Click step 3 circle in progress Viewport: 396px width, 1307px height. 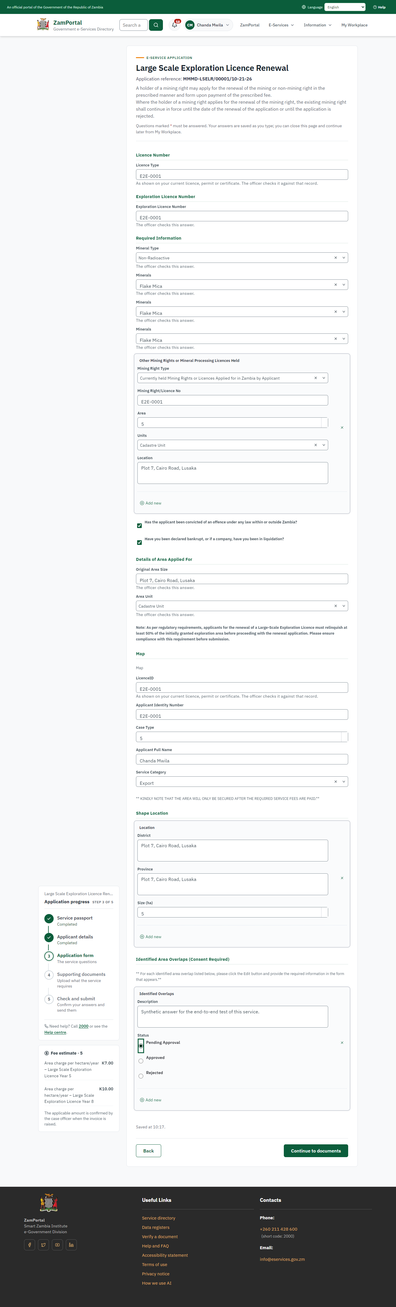(x=49, y=956)
